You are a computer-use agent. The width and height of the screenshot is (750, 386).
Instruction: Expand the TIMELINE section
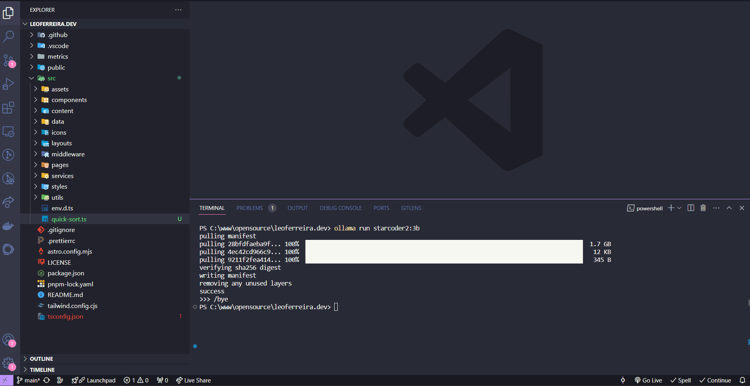105,370
